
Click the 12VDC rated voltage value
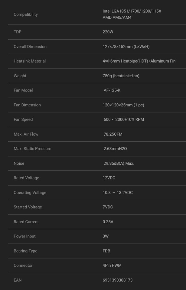(109, 178)
